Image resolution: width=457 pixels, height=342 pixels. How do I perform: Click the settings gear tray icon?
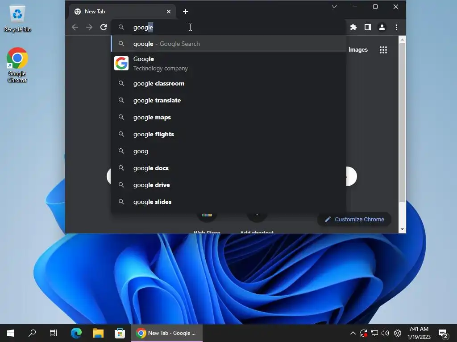[x=398, y=333]
